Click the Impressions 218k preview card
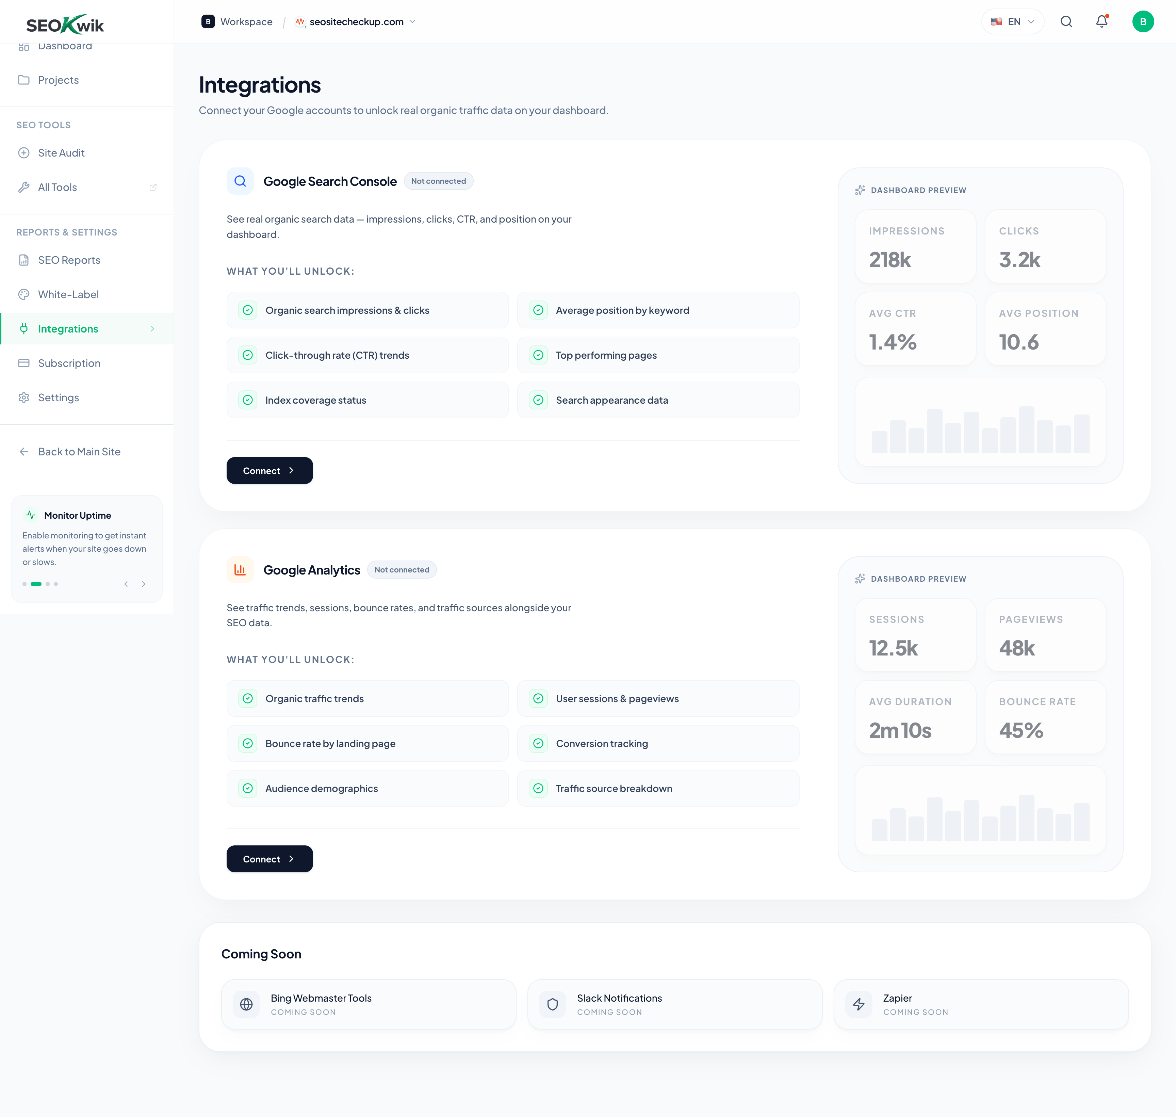This screenshot has height=1117, width=1176. [x=915, y=246]
